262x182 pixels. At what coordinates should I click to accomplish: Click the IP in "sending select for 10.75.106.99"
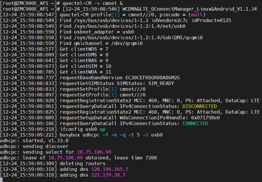point(94,152)
